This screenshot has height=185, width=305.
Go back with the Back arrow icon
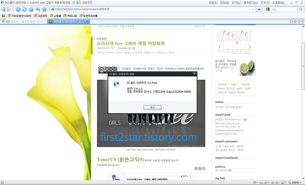coord(3,9)
